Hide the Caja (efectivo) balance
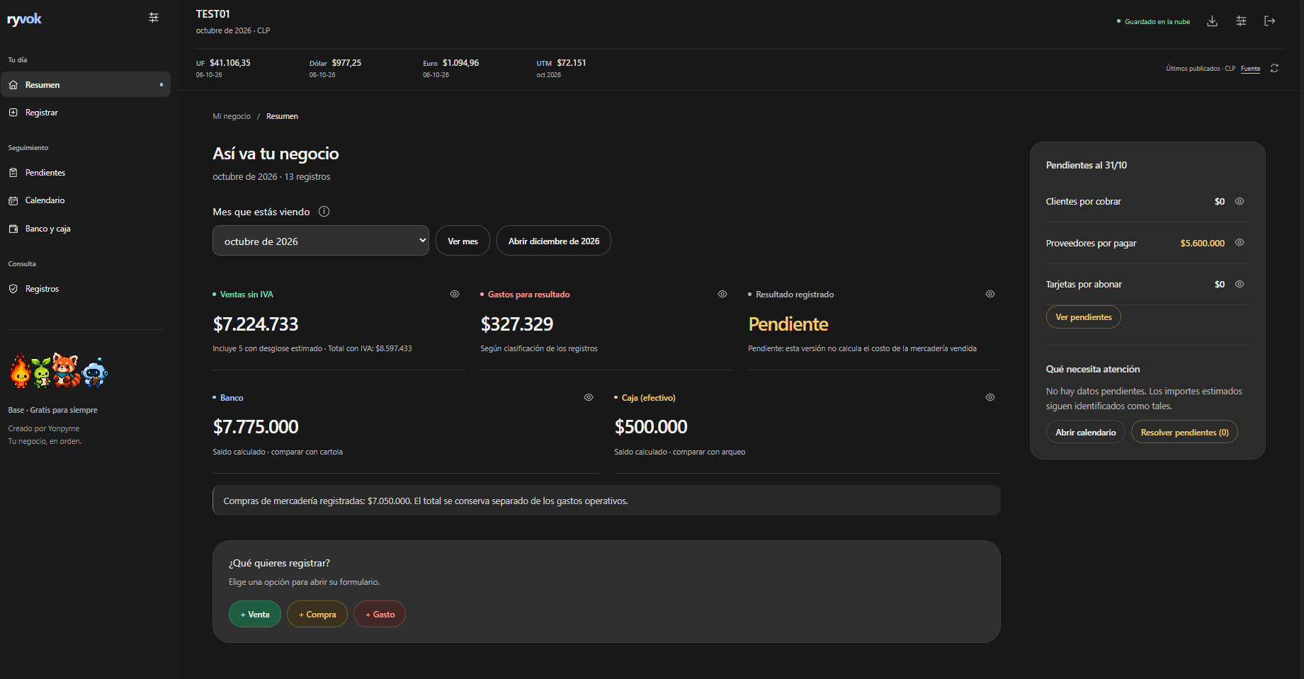This screenshot has height=679, width=1304. pyautogui.click(x=990, y=398)
